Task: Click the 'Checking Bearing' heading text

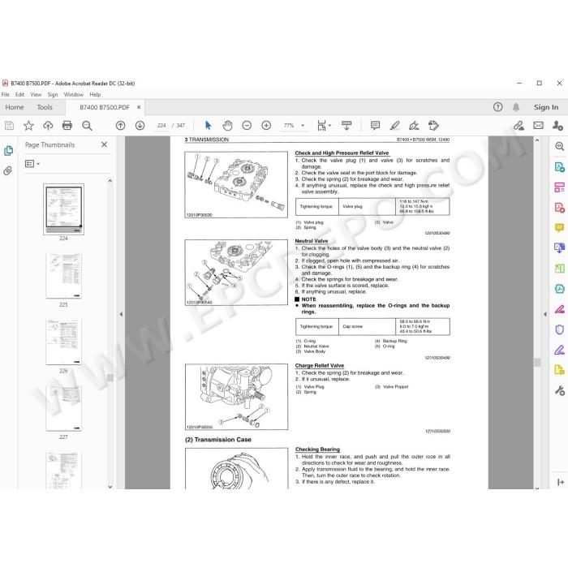Action: [x=317, y=450]
